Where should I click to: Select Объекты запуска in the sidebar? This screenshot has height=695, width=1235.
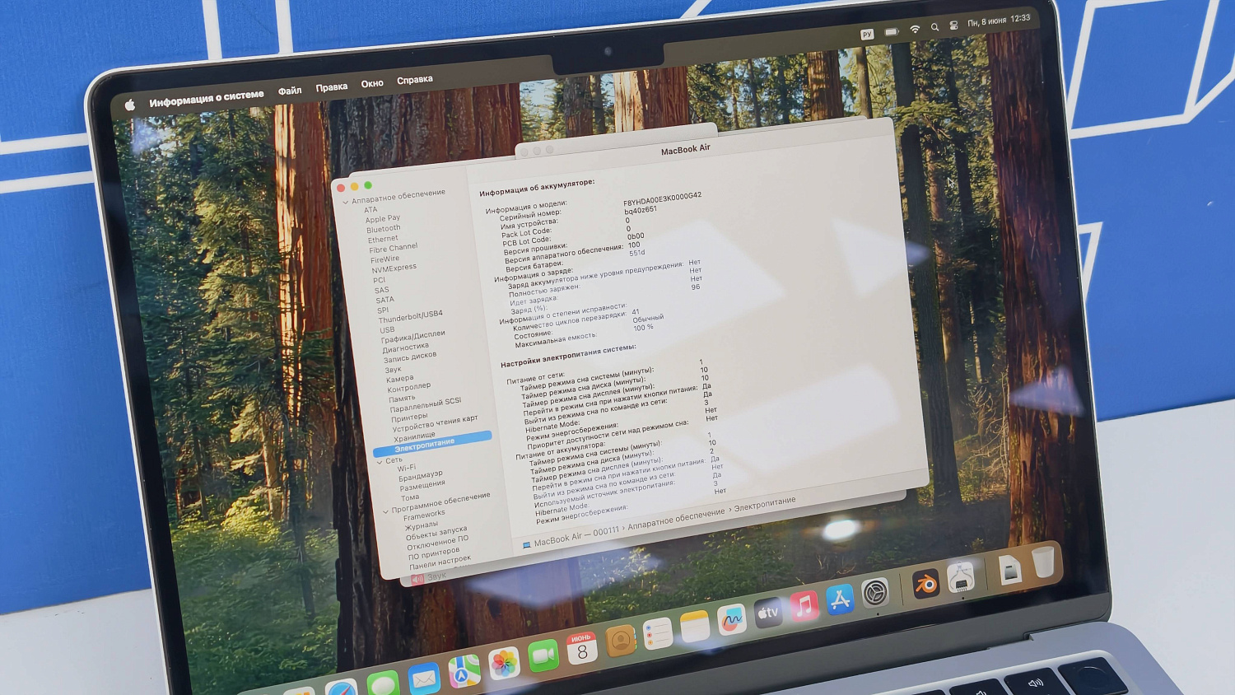(x=436, y=533)
